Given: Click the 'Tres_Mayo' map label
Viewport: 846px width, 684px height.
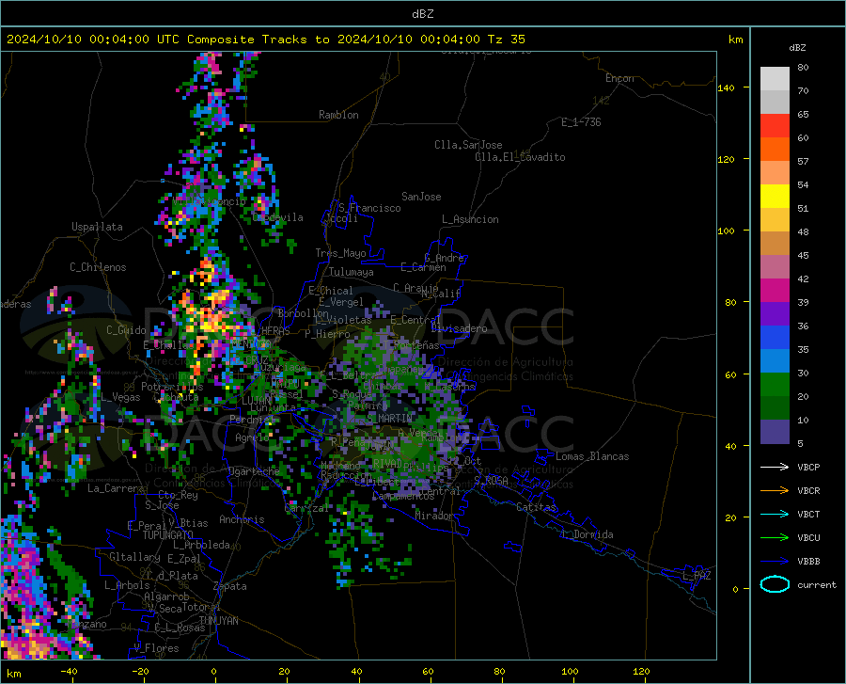Looking at the screenshot, I should coord(340,253).
